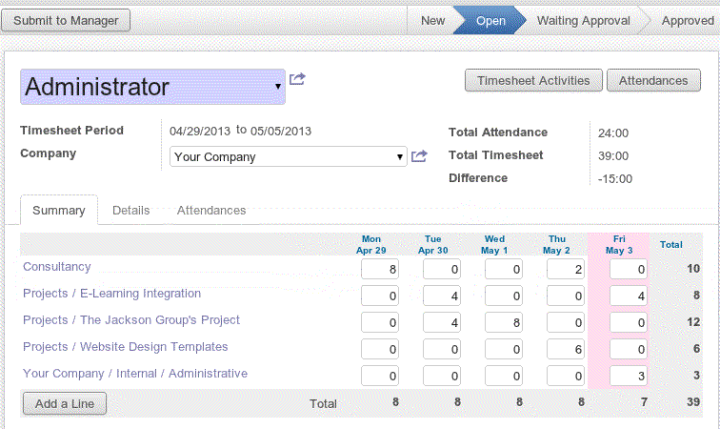The width and height of the screenshot is (720, 429).
Task: Open Projects / E-Learning Integration link
Action: pos(111,294)
